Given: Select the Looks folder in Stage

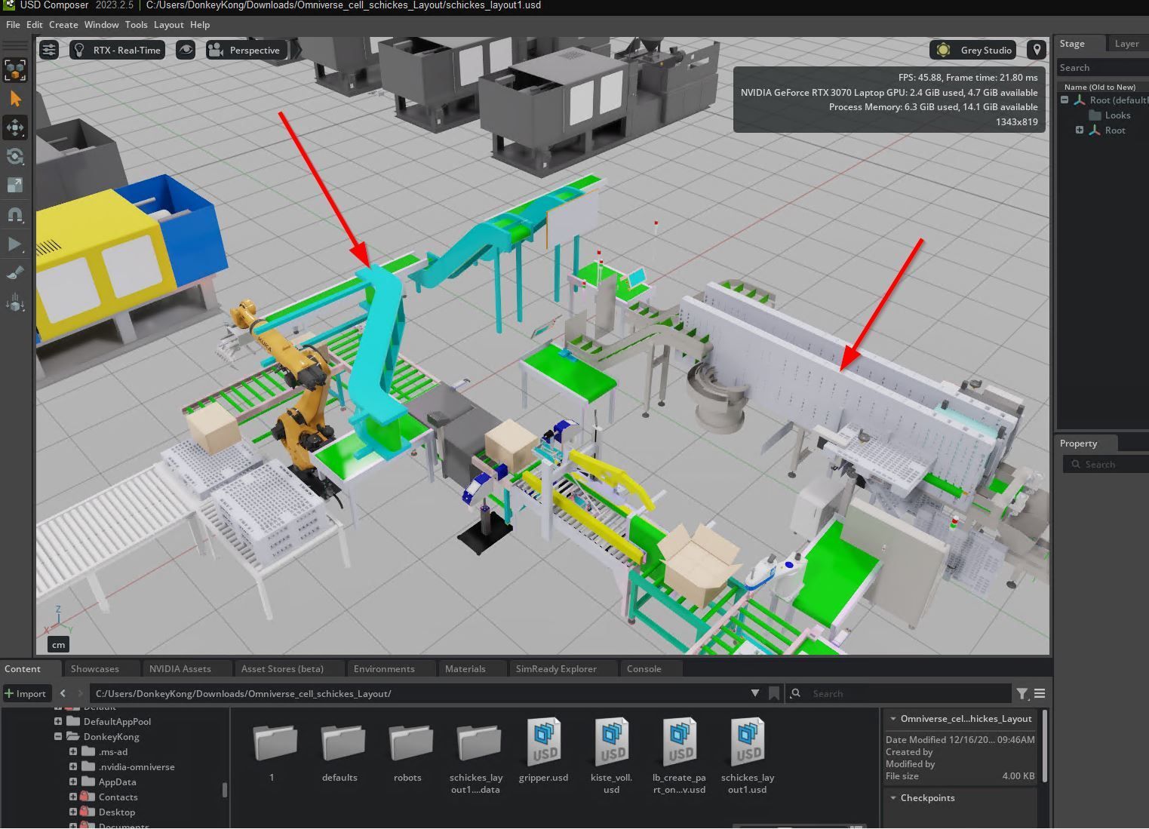Looking at the screenshot, I should click(x=1117, y=115).
